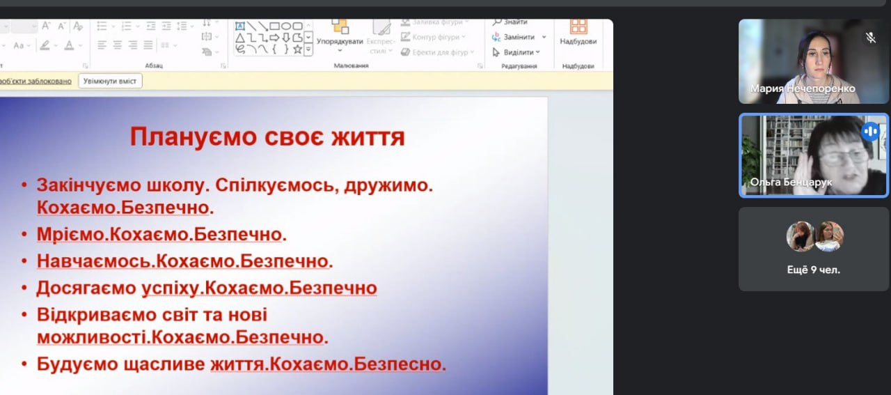891x395 pixels.
Task: Select Ольга Бенцарук video tile
Action: pyautogui.click(x=813, y=155)
